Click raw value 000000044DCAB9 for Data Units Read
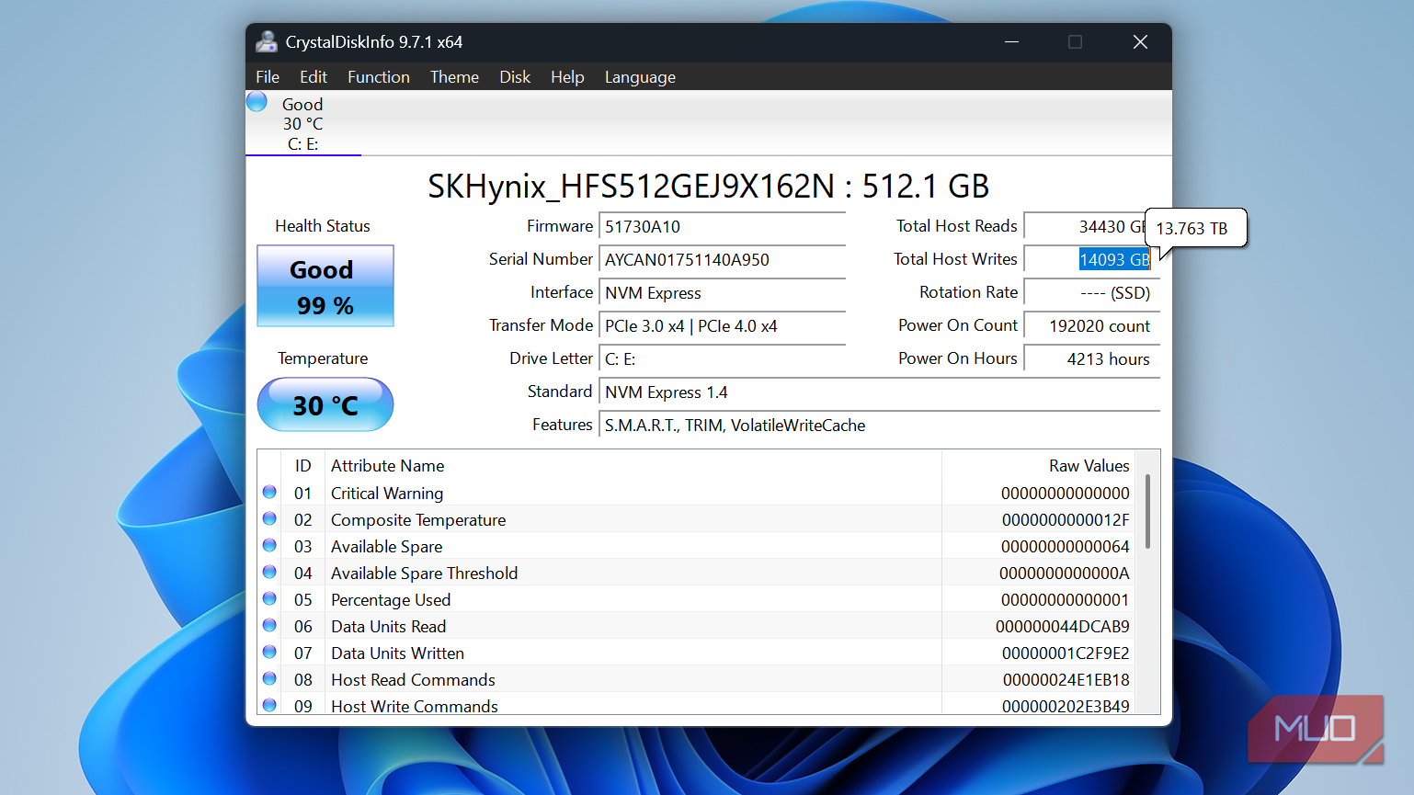The image size is (1414, 795). pos(1063,627)
